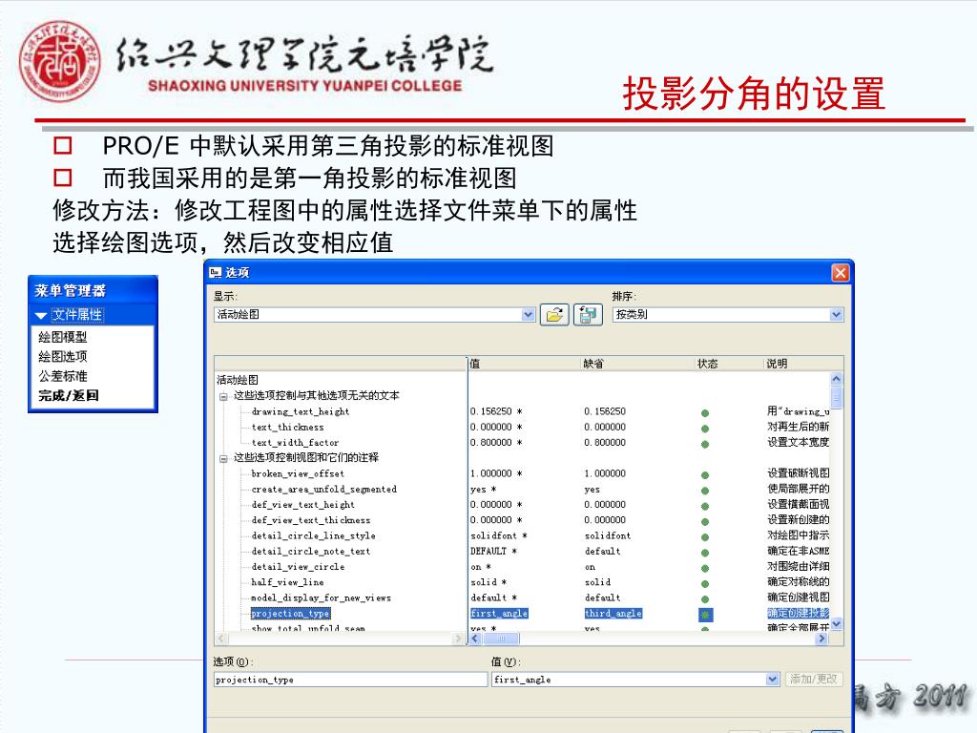977x733 pixels.
Task: Choose 完成/返回 in the menu manager
Action: tap(68, 395)
